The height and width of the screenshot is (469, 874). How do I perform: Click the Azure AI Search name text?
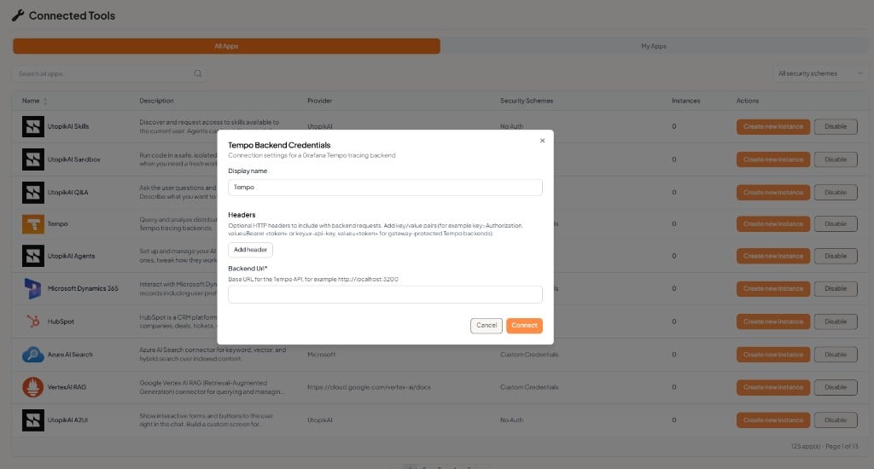[70, 354]
